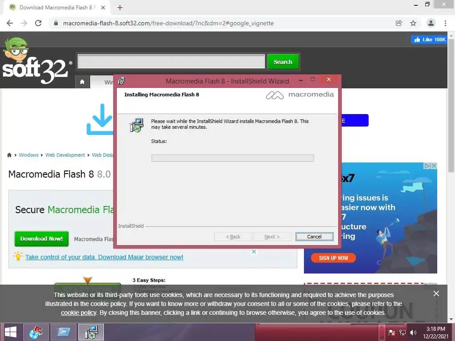Screen dimensions: 455x341
Task: Click the address bar URL
Action: click(168, 23)
